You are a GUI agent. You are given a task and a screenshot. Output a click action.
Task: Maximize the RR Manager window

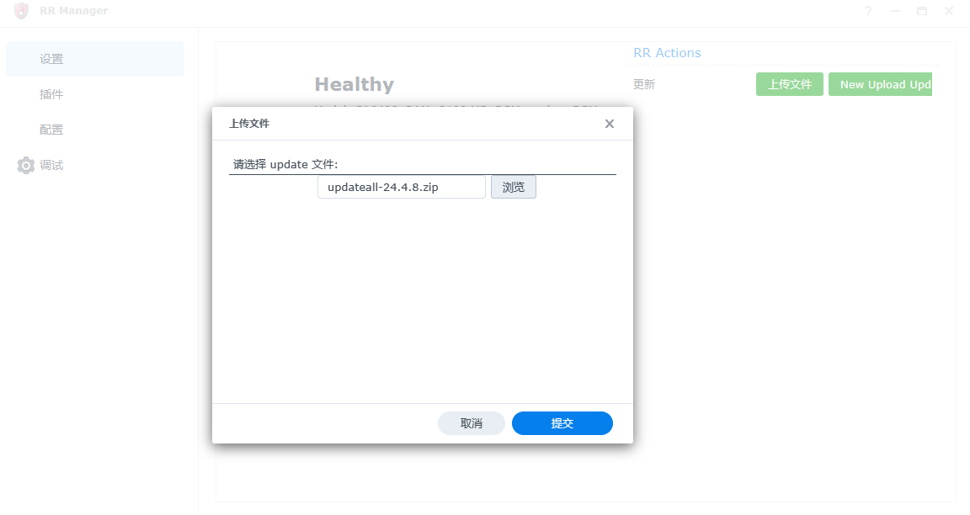coord(922,12)
